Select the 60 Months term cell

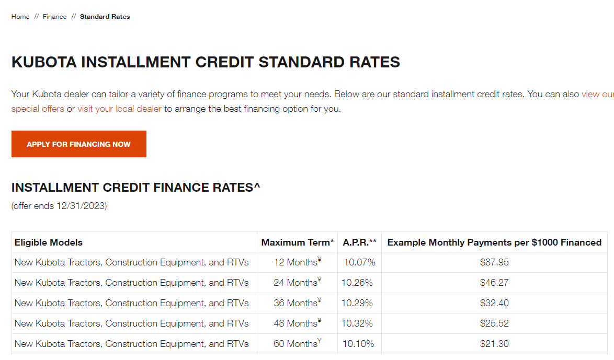(297, 344)
